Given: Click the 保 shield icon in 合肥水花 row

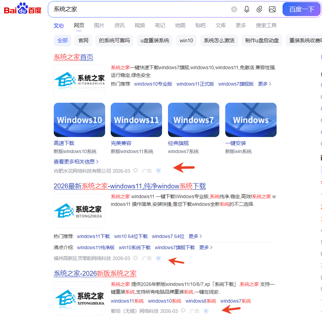Looking at the screenshot, I should (x=159, y=171).
